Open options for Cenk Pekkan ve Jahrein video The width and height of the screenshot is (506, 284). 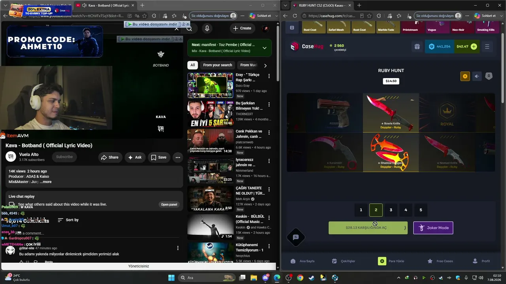[269, 132]
